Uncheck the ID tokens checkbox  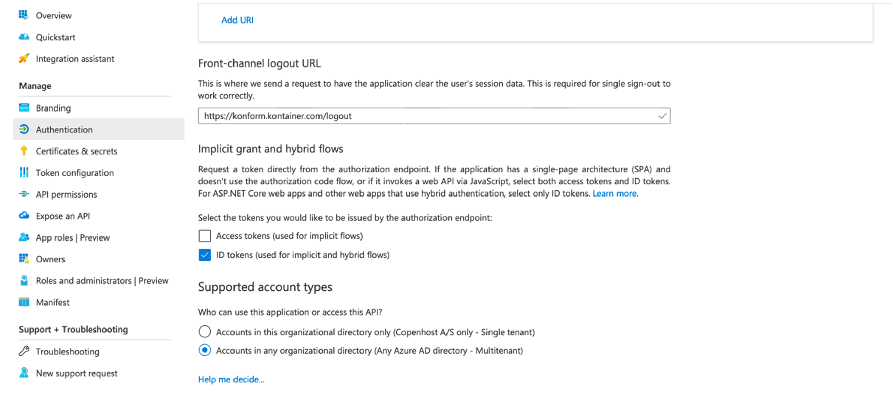pos(205,255)
